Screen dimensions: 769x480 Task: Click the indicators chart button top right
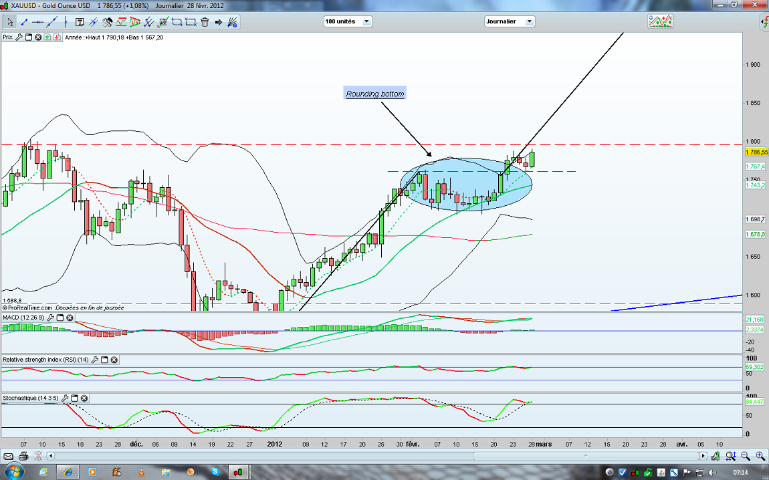click(660, 21)
